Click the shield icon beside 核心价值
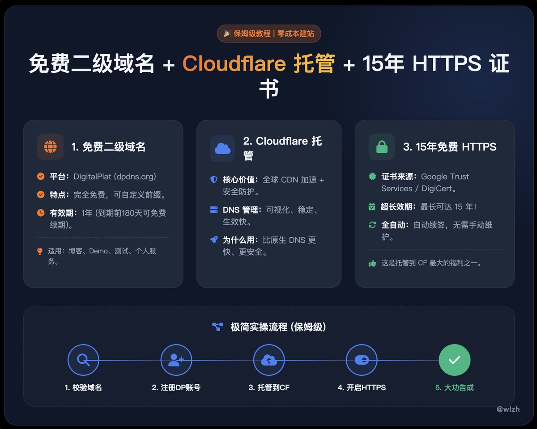The height and width of the screenshot is (429, 537). [x=214, y=180]
